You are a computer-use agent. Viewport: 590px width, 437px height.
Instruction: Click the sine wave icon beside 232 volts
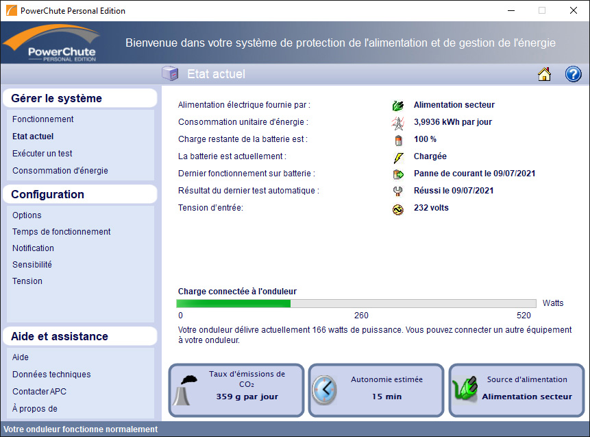(x=397, y=209)
